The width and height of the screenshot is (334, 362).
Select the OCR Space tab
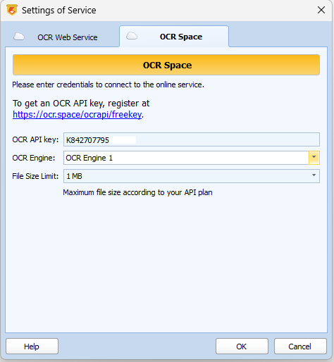coord(174,37)
